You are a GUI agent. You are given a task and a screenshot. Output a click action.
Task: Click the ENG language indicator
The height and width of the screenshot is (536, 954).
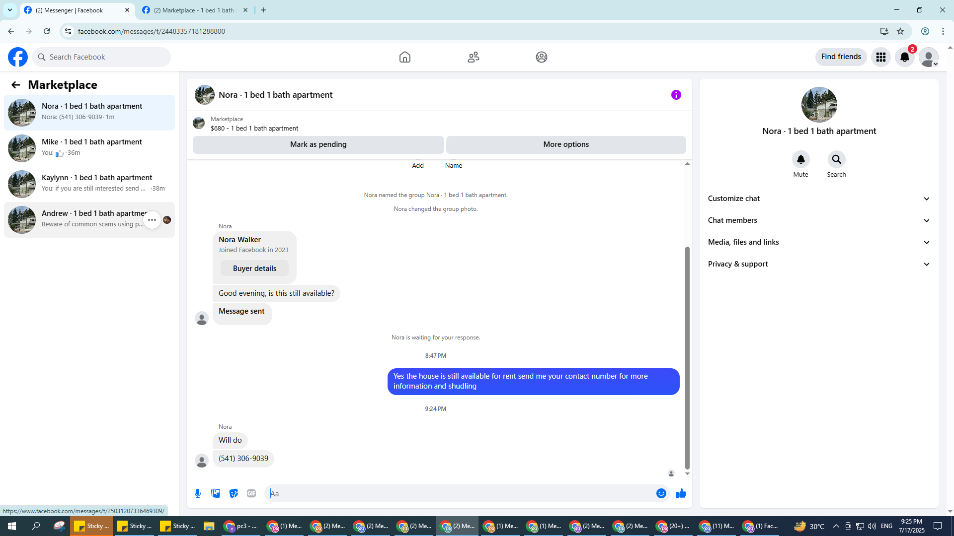click(x=886, y=526)
